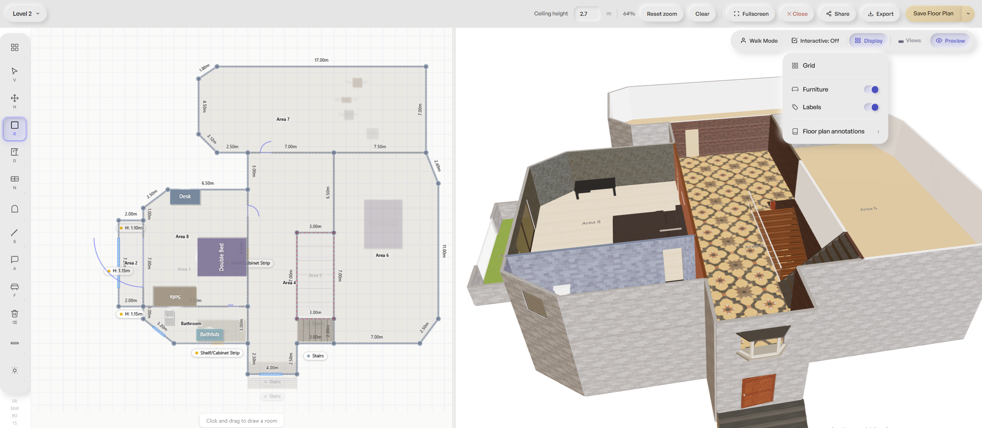Click the Ceiling height input field
This screenshot has width=982, height=428.
587,14
